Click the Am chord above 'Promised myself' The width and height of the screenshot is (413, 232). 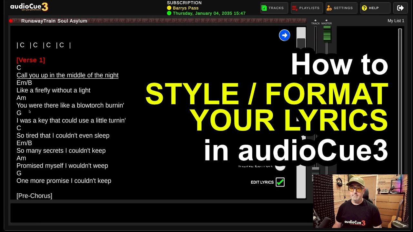pos(21,158)
